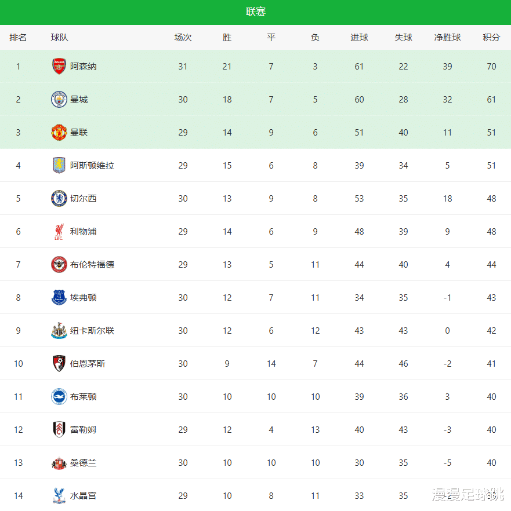Select the 联赛 tab header
Image resolution: width=511 pixels, height=511 pixels.
(255, 12)
